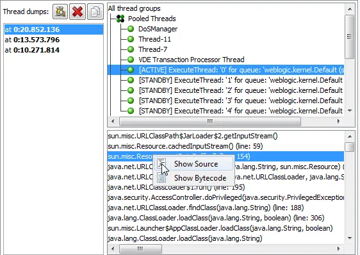Click green status icon of Thread-11
The width and height of the screenshot is (360, 255).
[131, 39]
